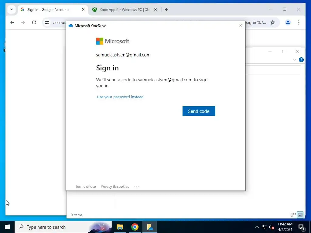This screenshot has height=233, width=311.
Task: Click the email text above the Sign in heading
Action: (123, 55)
